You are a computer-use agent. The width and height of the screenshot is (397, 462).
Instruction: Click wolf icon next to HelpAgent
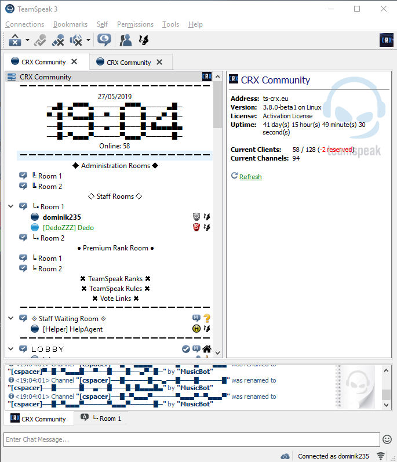207,329
